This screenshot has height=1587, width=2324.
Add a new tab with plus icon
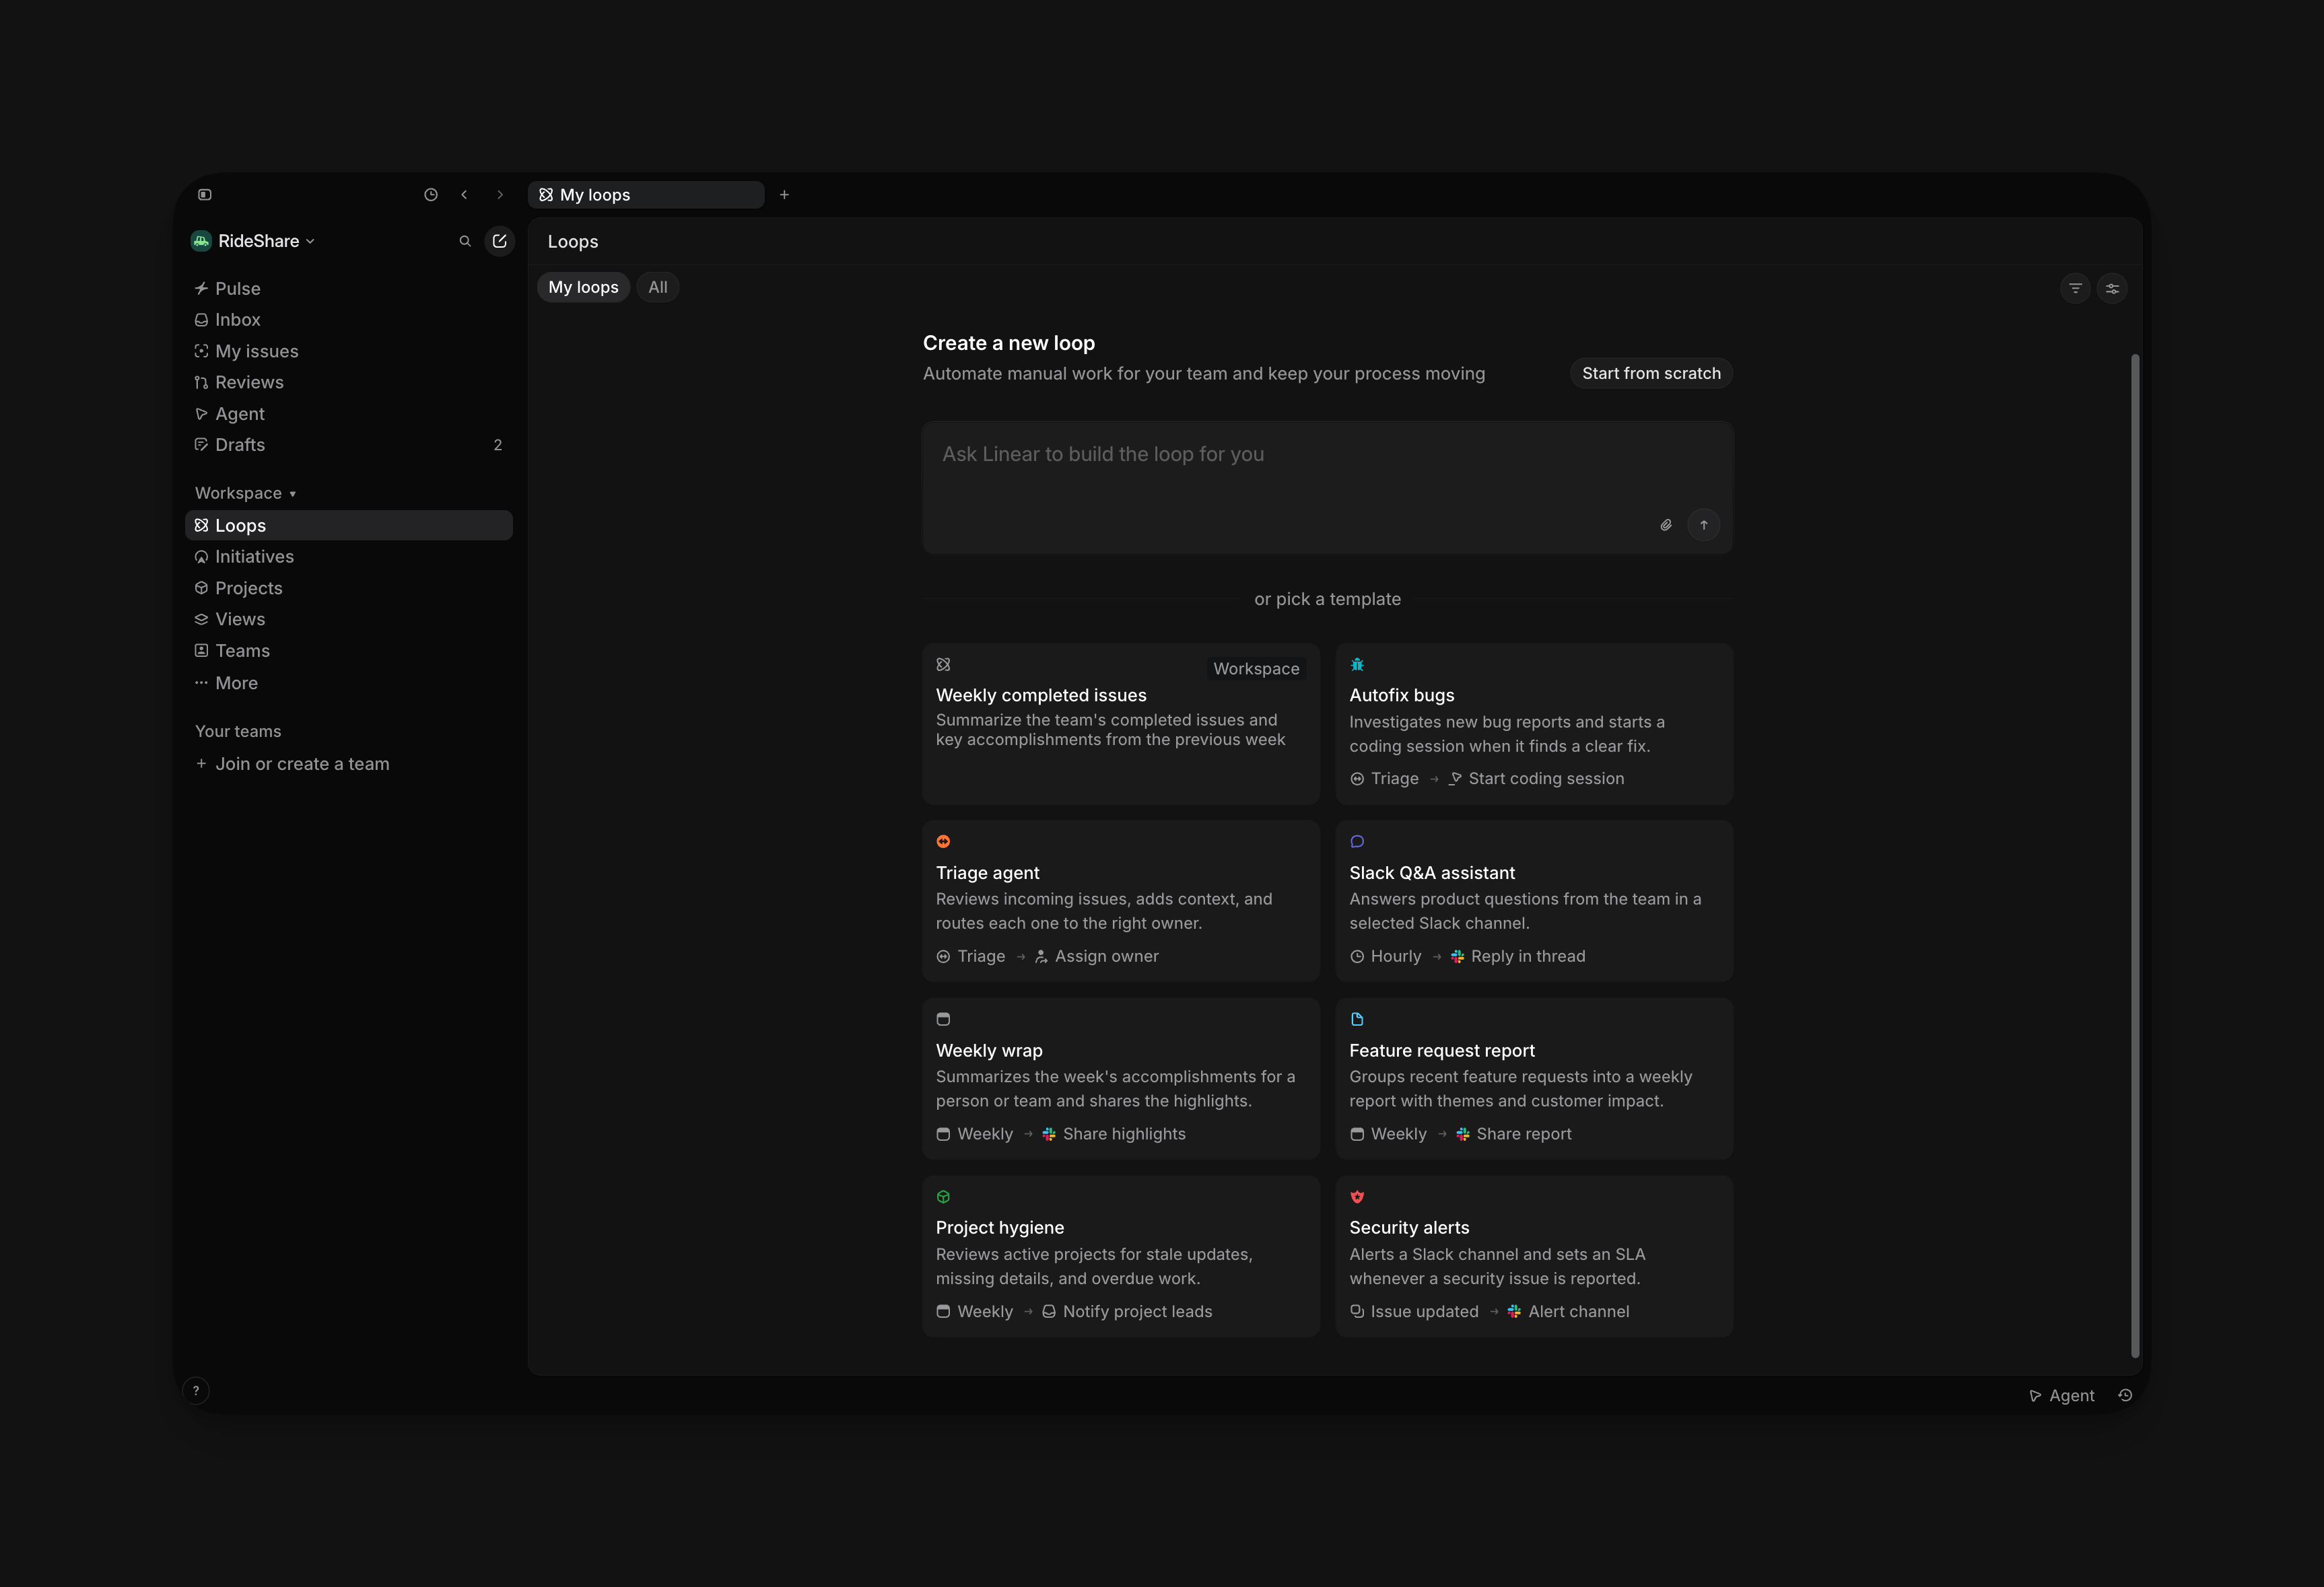[785, 195]
